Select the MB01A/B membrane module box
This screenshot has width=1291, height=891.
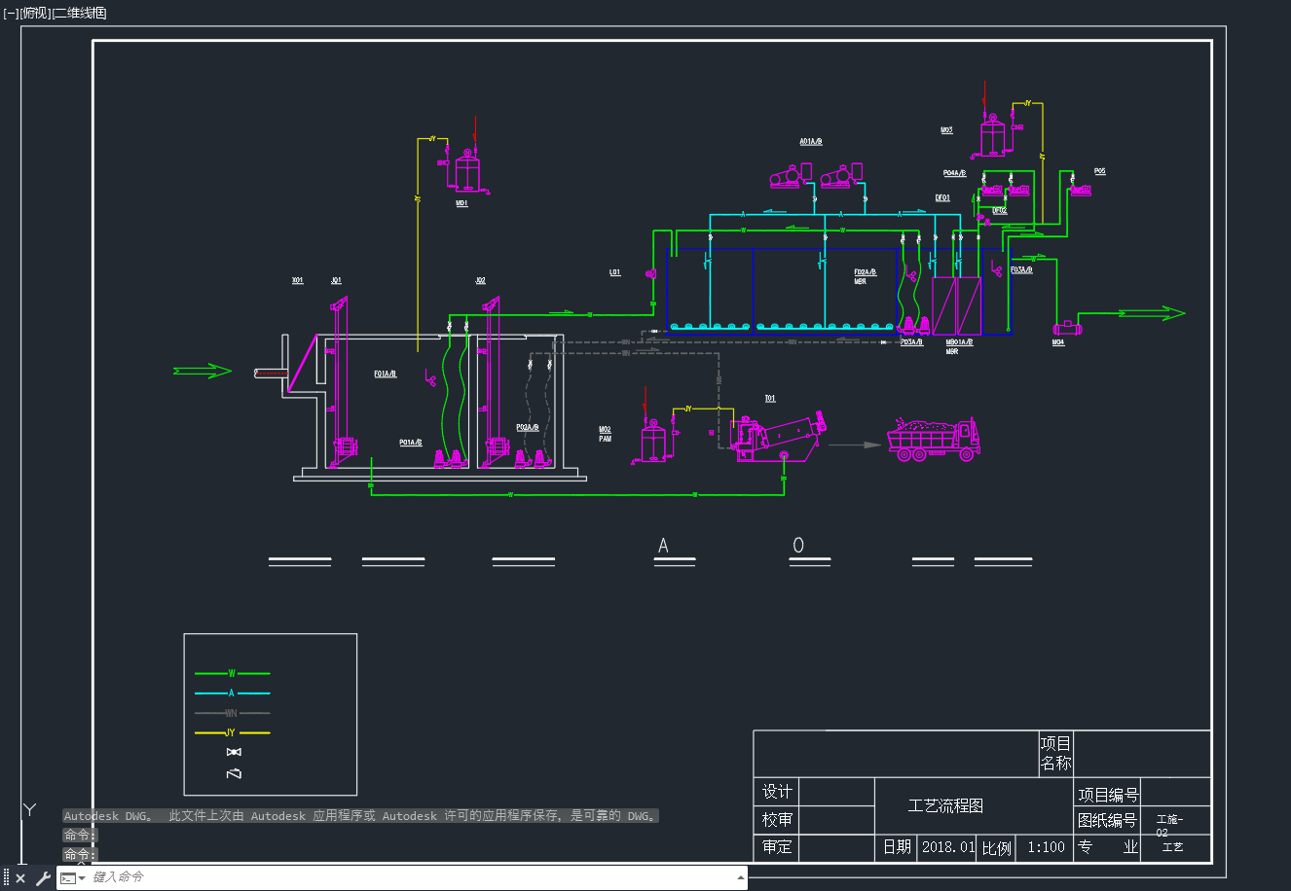coord(956,306)
